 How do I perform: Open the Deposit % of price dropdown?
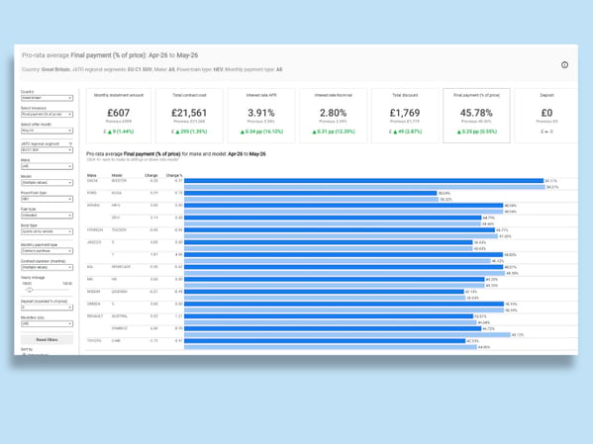[x=47, y=308]
